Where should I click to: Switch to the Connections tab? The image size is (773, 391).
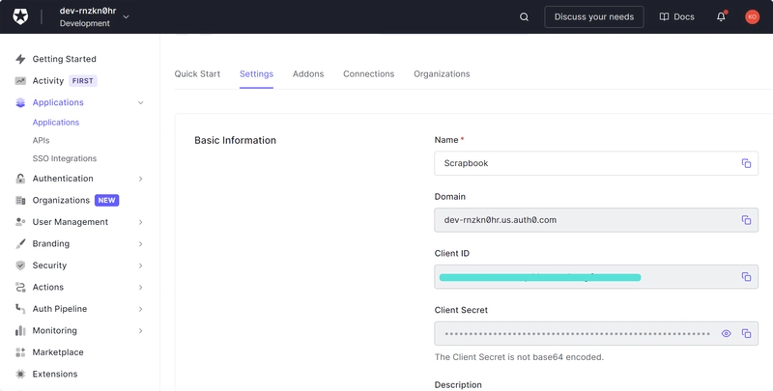tap(369, 74)
